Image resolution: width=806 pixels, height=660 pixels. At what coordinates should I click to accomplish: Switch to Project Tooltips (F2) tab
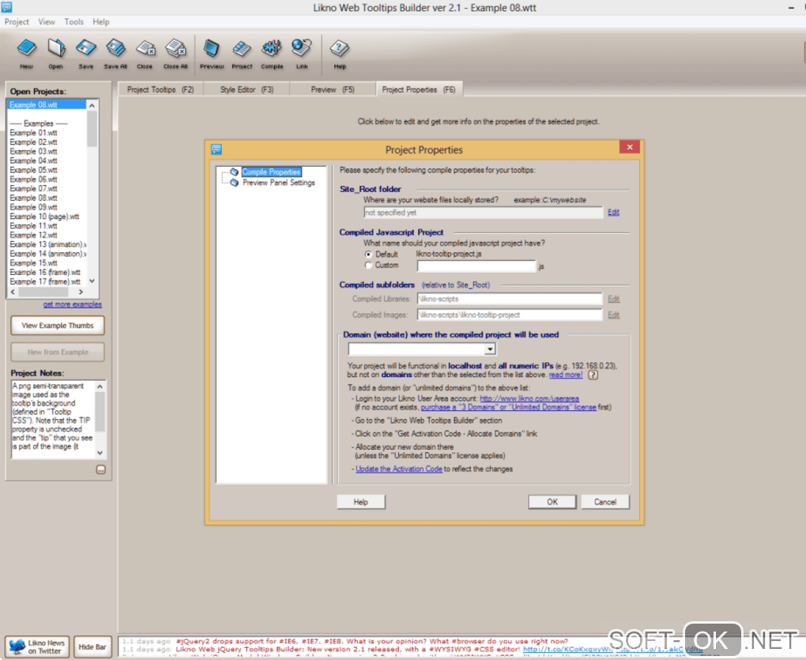tap(160, 89)
